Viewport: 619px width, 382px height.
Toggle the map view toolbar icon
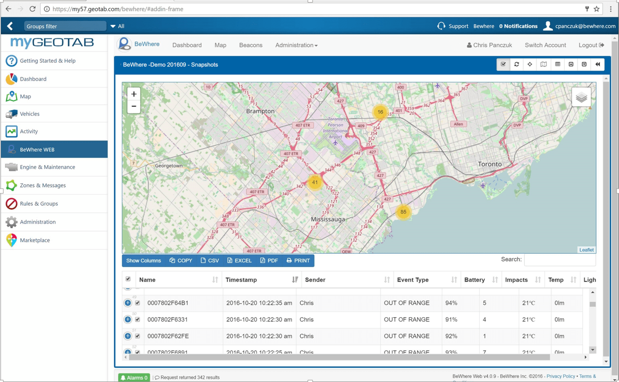tap(544, 64)
